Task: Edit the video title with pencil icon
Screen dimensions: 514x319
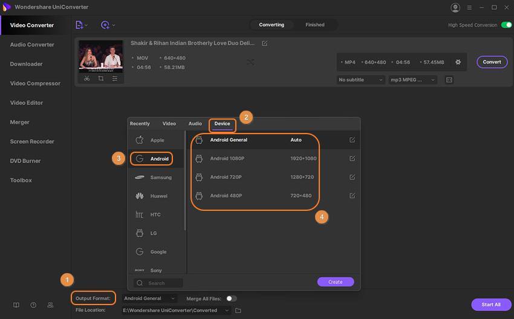Action: pos(264,43)
